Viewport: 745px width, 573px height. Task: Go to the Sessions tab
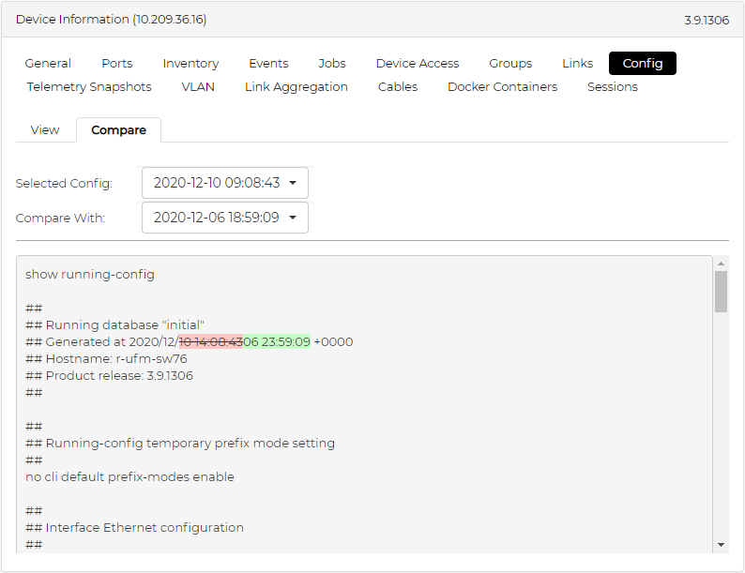613,87
